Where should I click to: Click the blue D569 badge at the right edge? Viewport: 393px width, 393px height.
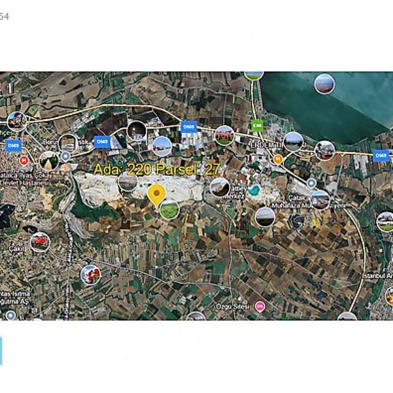(x=381, y=155)
